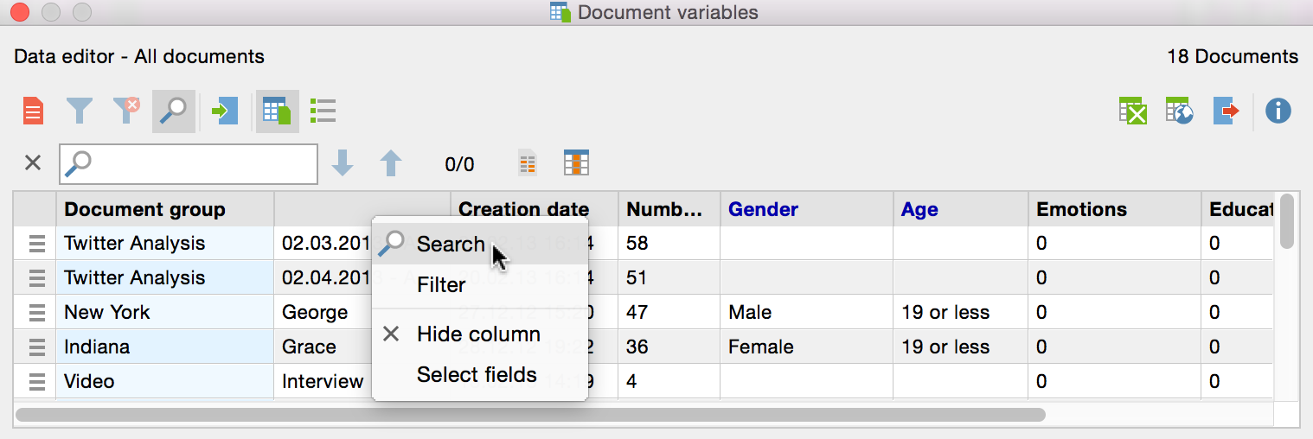
Task: Click the import data green arrow icon
Action: point(224,111)
